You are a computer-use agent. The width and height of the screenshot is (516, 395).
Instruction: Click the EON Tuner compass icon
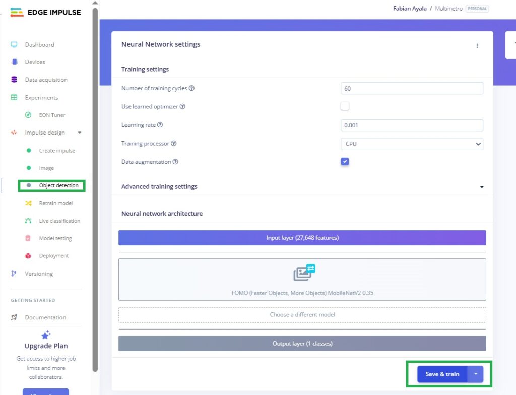click(x=29, y=115)
